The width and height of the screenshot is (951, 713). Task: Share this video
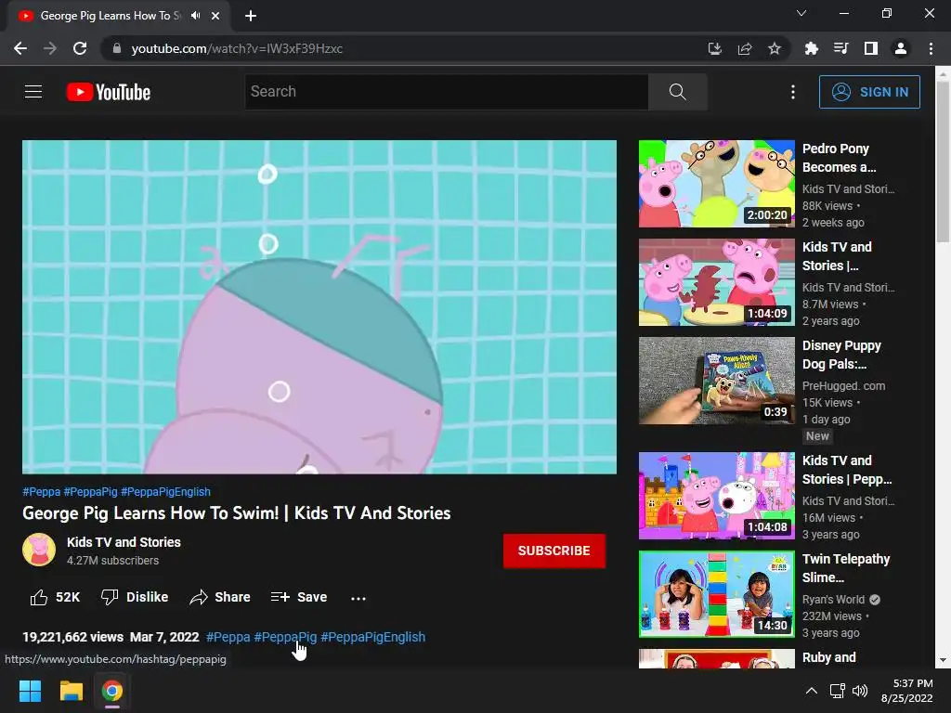pos(220,597)
